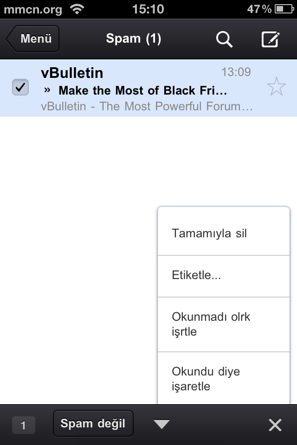Screen dimensions: 297x445
Task: Tap the Spam (1) folder title
Action: (134, 39)
